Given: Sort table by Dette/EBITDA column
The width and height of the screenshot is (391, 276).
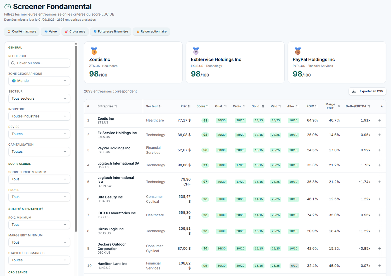Looking at the screenshot, I should [358, 106].
